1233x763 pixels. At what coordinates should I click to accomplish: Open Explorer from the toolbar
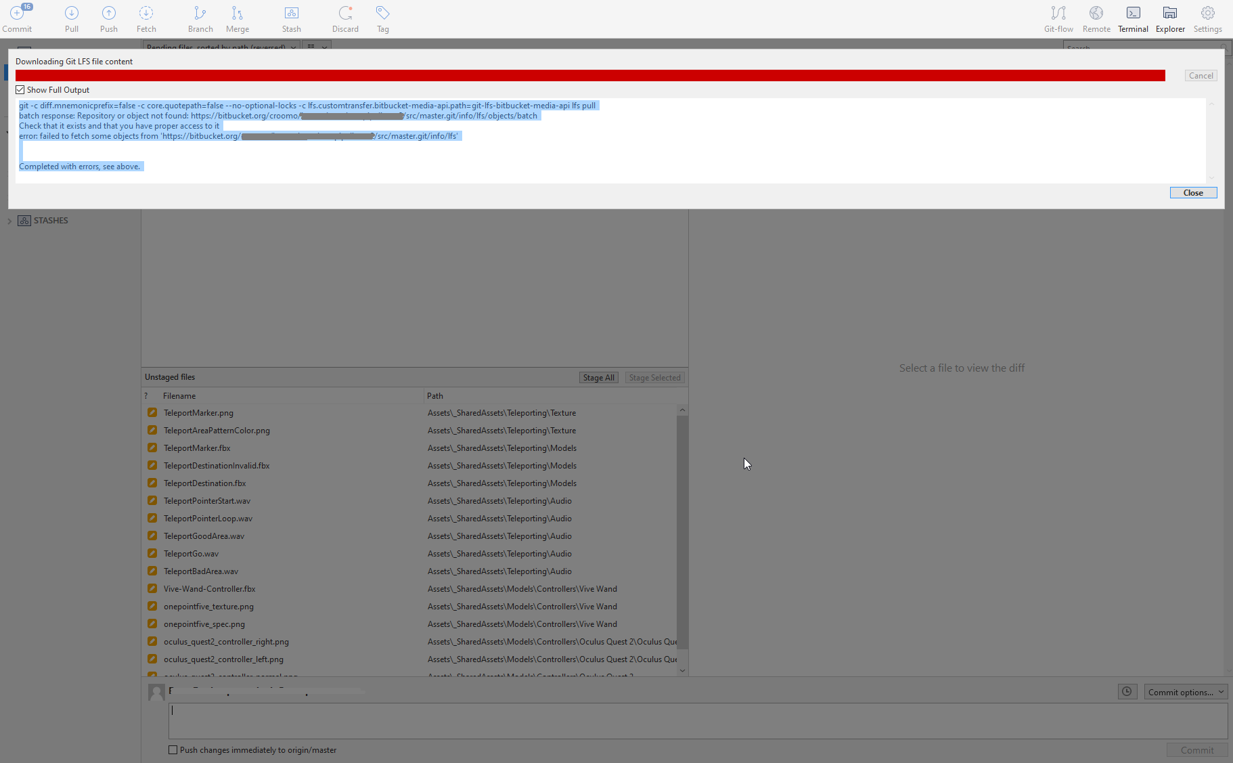[x=1170, y=18]
